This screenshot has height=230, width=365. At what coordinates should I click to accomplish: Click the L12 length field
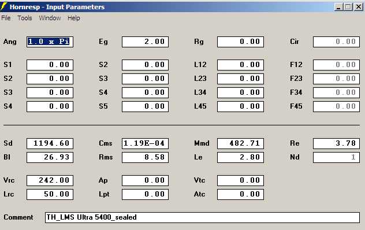pos(240,65)
